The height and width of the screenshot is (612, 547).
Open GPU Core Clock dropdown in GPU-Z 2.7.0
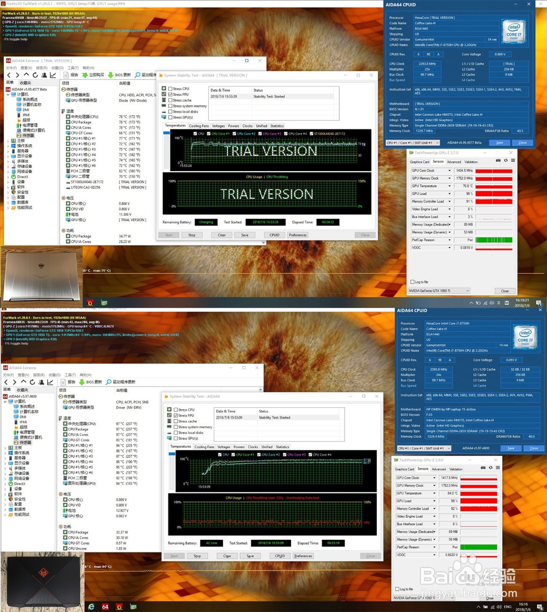tap(449, 170)
